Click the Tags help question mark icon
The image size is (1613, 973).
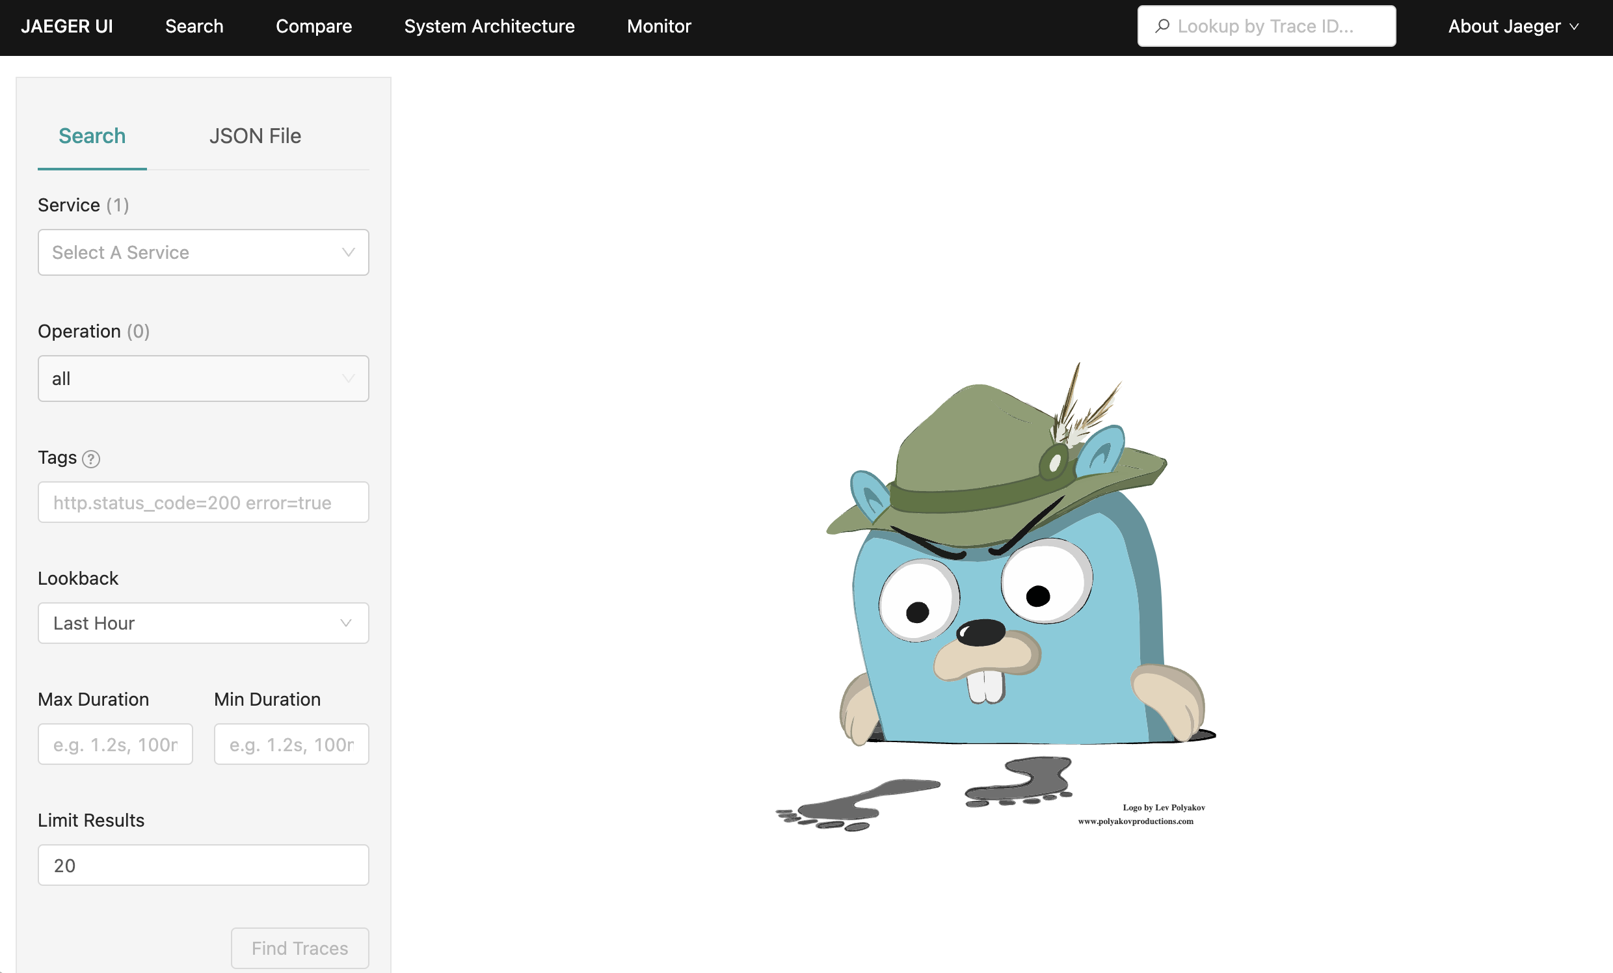click(x=91, y=459)
